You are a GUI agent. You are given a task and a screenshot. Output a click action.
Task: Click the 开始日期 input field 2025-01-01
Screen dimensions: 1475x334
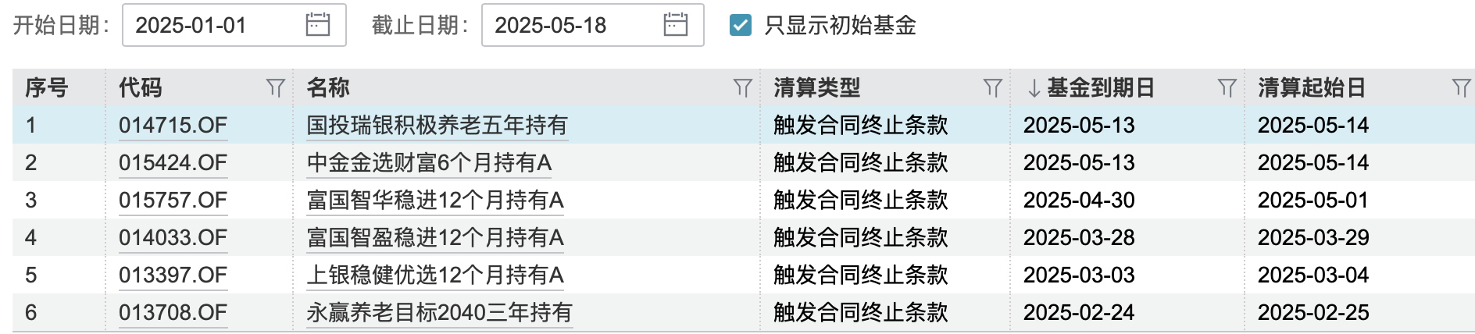[211, 25]
